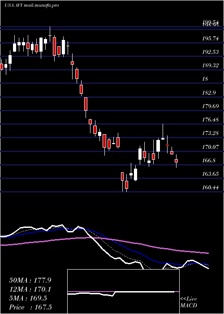This screenshot has width=224, height=314.
Task: Click the 173.28 price label
Action: (210, 133)
